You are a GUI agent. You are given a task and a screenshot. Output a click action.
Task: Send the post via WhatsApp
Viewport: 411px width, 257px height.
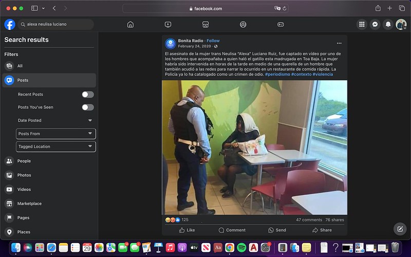[x=277, y=230]
